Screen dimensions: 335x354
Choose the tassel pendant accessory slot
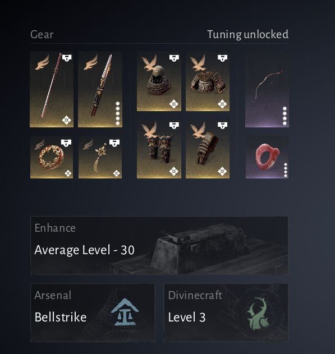pyautogui.click(x=100, y=157)
